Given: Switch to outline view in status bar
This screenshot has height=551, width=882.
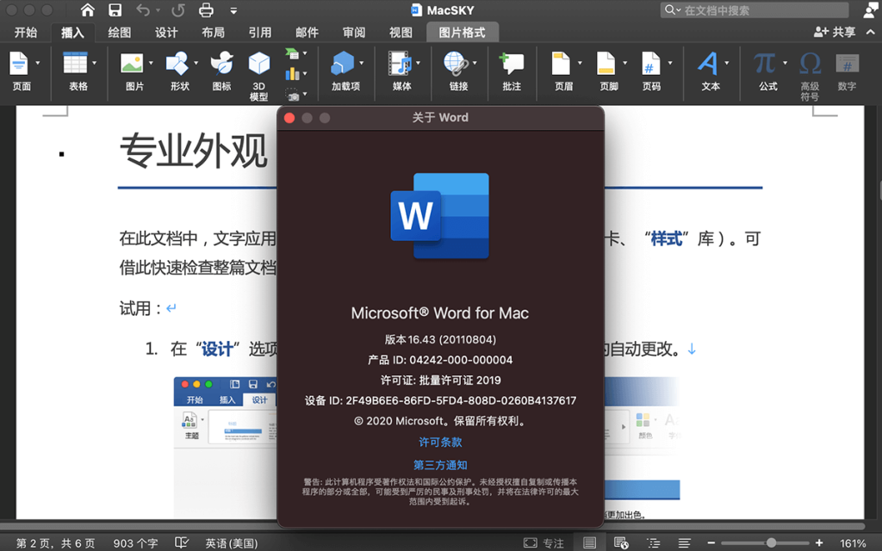Looking at the screenshot, I should (651, 543).
